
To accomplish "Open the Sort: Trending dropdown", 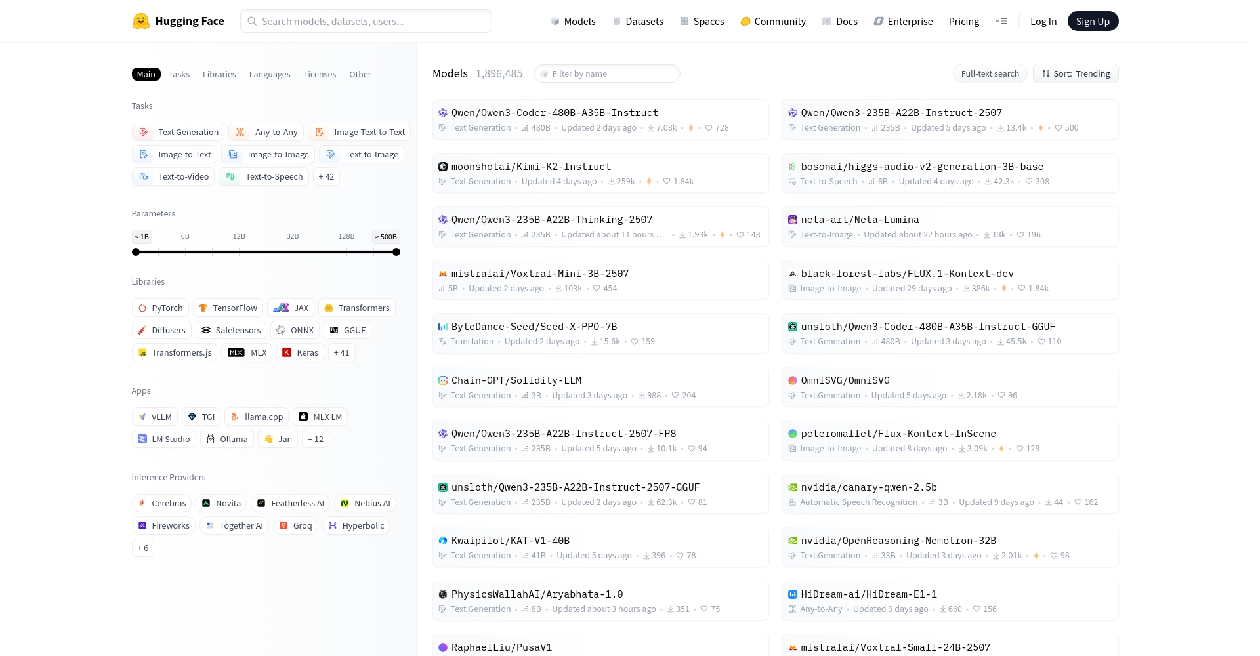I will (1076, 73).
